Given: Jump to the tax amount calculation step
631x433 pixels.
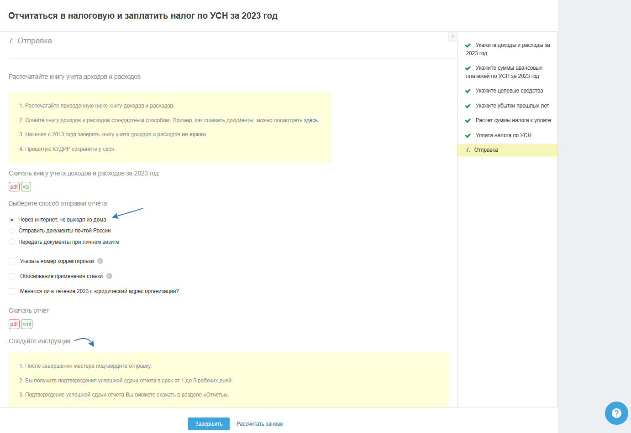Looking at the screenshot, I should pyautogui.click(x=513, y=120).
